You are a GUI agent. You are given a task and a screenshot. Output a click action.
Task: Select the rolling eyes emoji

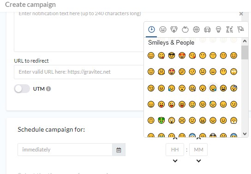[233, 72]
